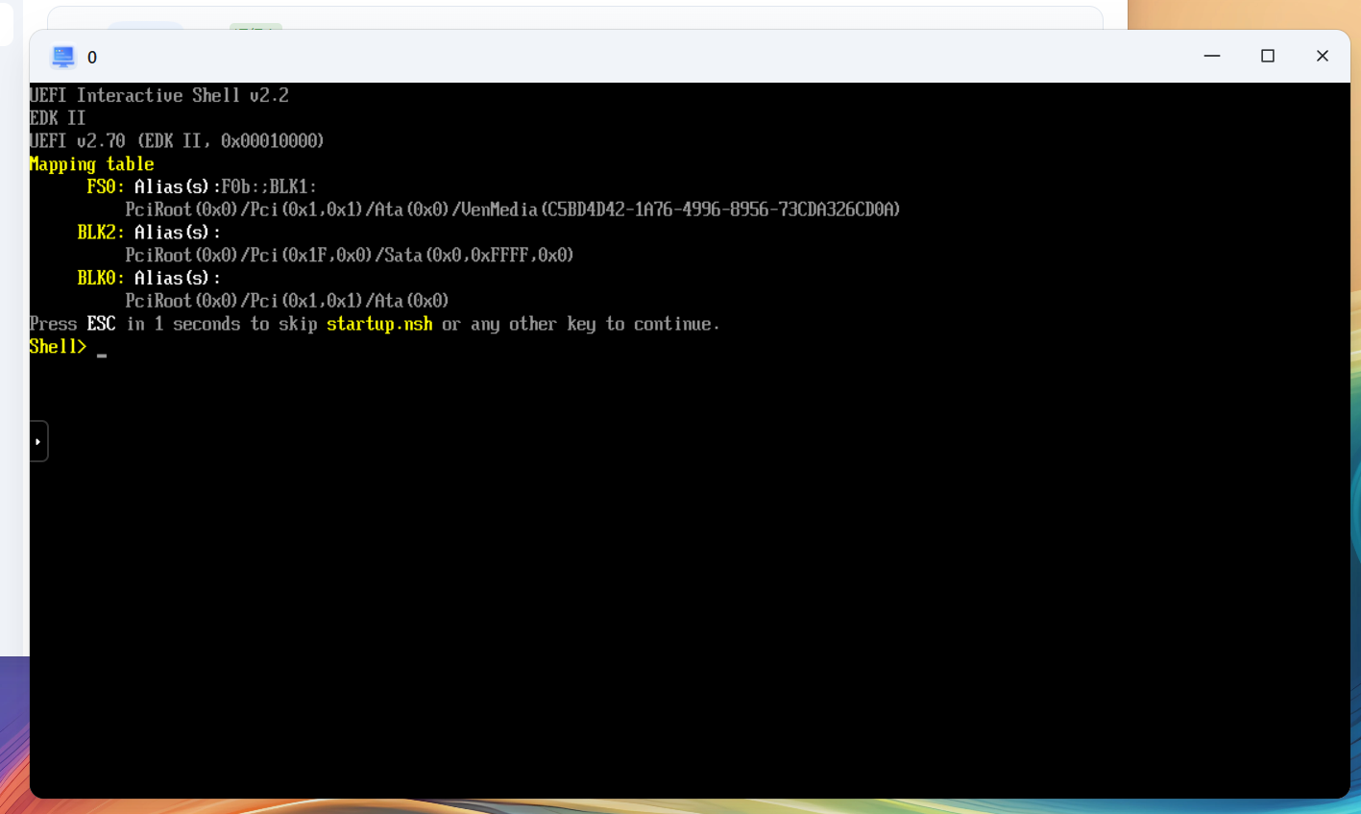Click the VM monitor icon in title bar
The height and width of the screenshot is (814, 1361).
click(63, 57)
